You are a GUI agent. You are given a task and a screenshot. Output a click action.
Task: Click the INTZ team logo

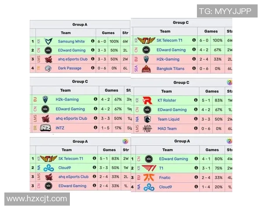coord(46,127)
